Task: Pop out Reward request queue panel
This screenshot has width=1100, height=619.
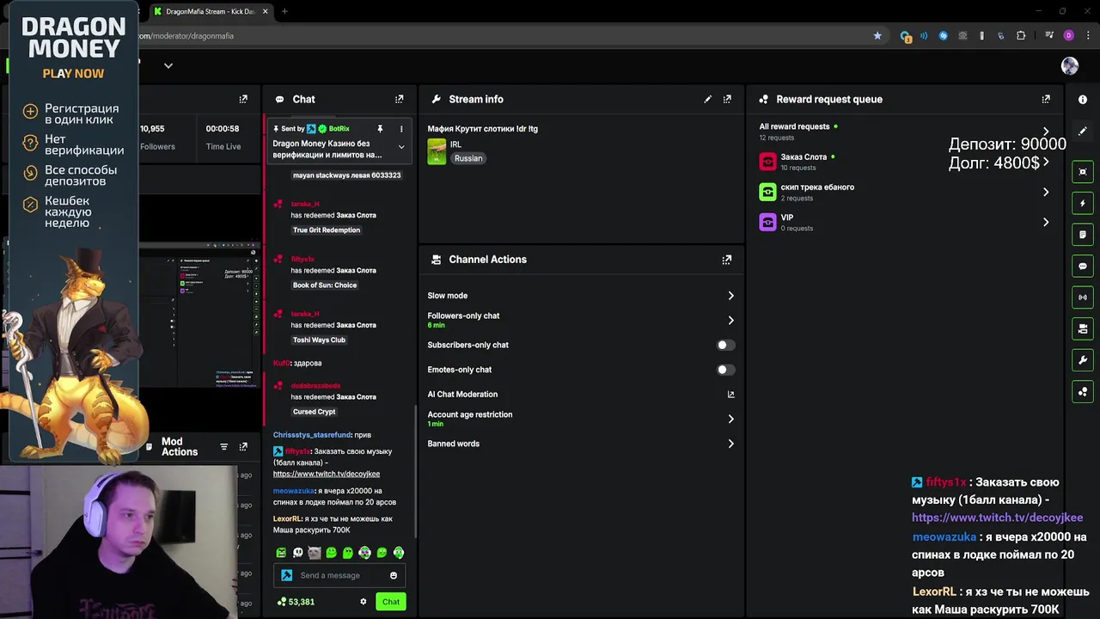Action: click(1046, 100)
